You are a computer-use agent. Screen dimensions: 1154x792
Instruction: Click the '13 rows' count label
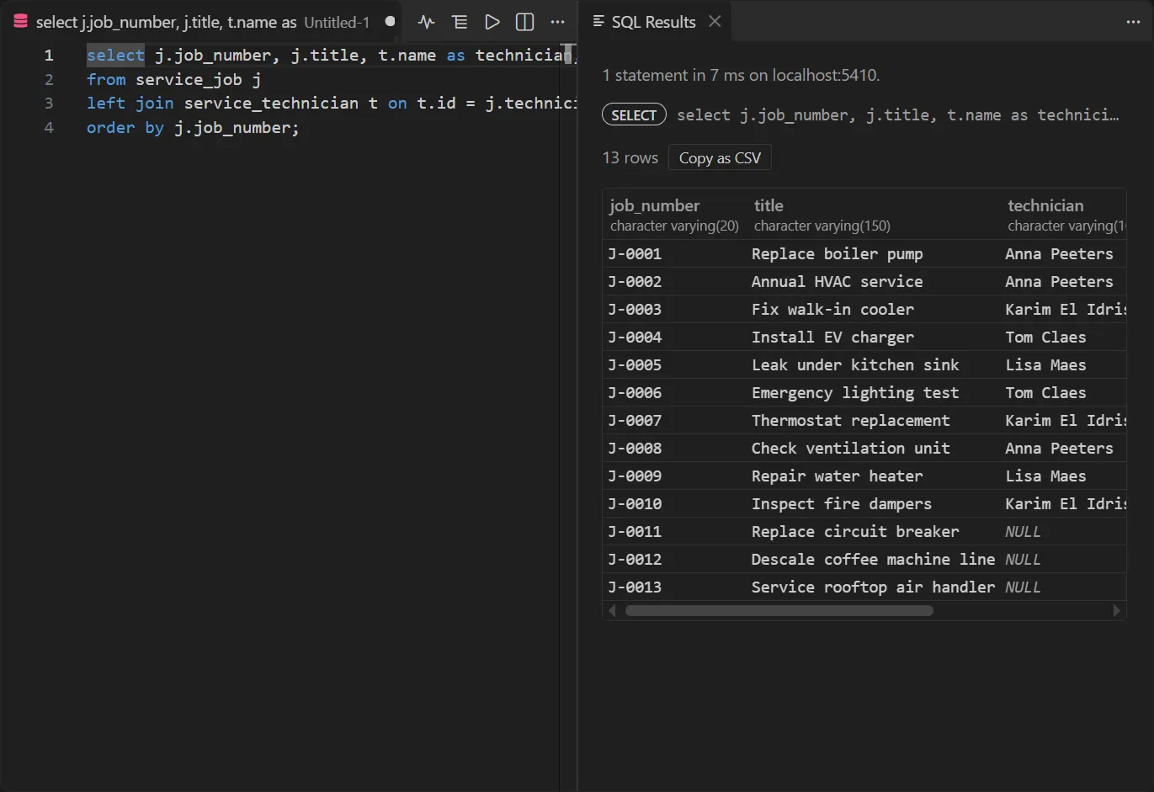(630, 157)
